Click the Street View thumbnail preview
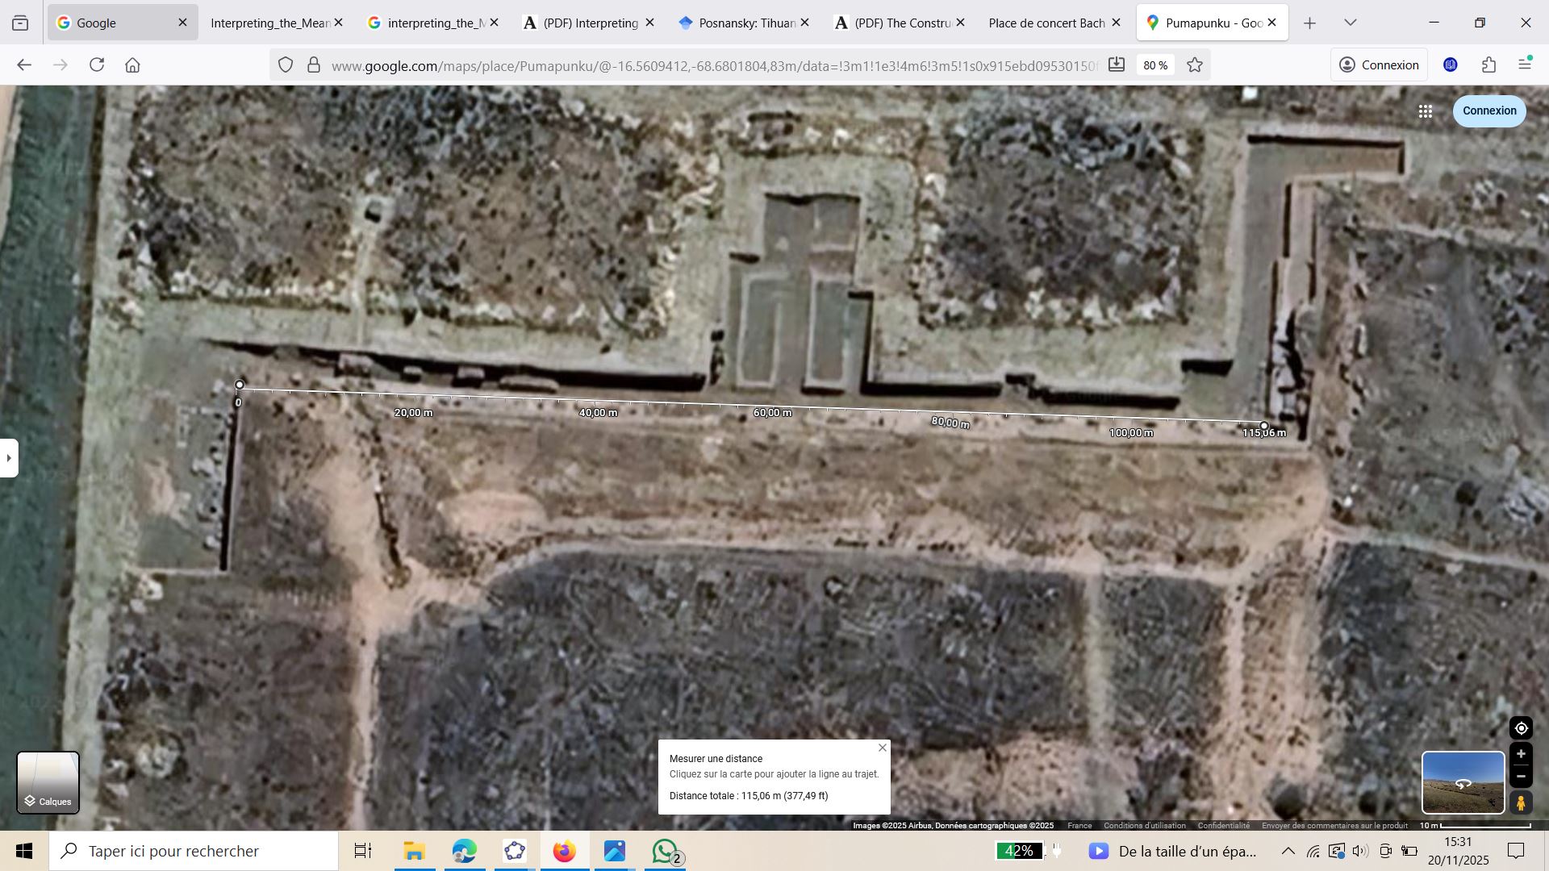 pyautogui.click(x=1462, y=782)
